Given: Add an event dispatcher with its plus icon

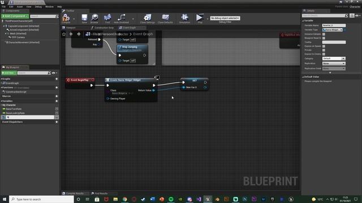Looking at the screenshot, I should click(57, 122).
